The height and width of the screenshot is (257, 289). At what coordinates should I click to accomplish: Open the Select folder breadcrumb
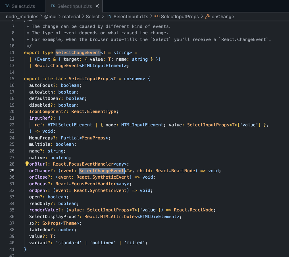[x=93, y=16]
